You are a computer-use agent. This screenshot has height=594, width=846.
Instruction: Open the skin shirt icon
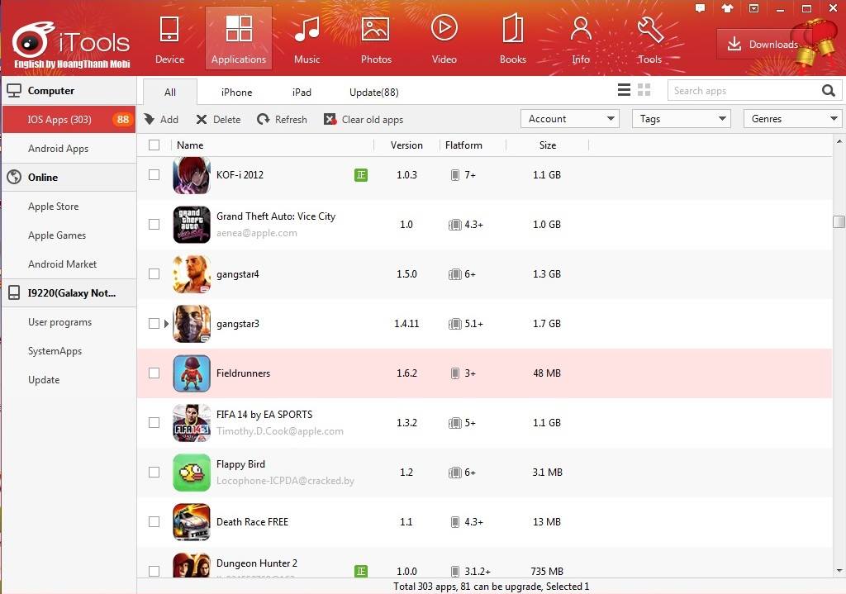(727, 8)
